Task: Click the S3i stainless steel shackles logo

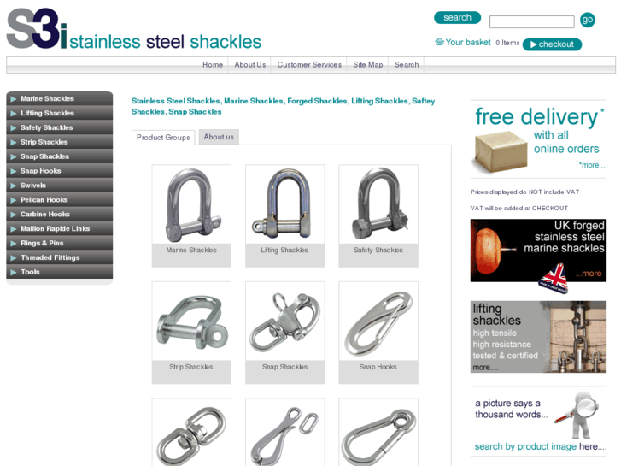Action: click(134, 29)
